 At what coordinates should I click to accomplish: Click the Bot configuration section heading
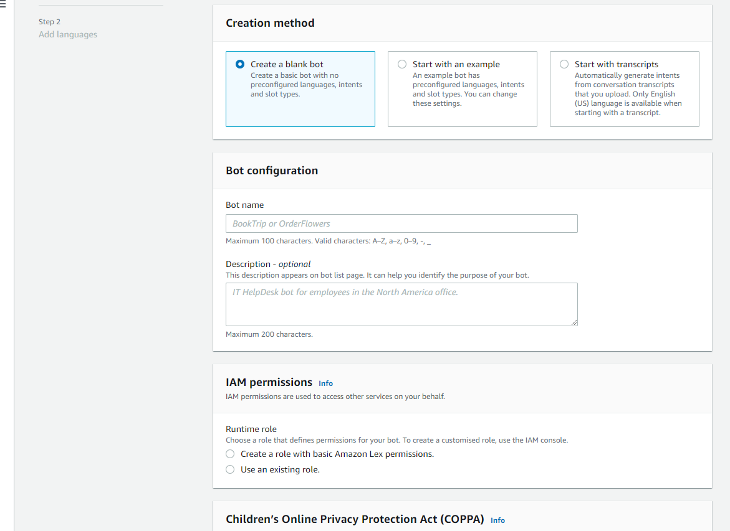(x=272, y=171)
